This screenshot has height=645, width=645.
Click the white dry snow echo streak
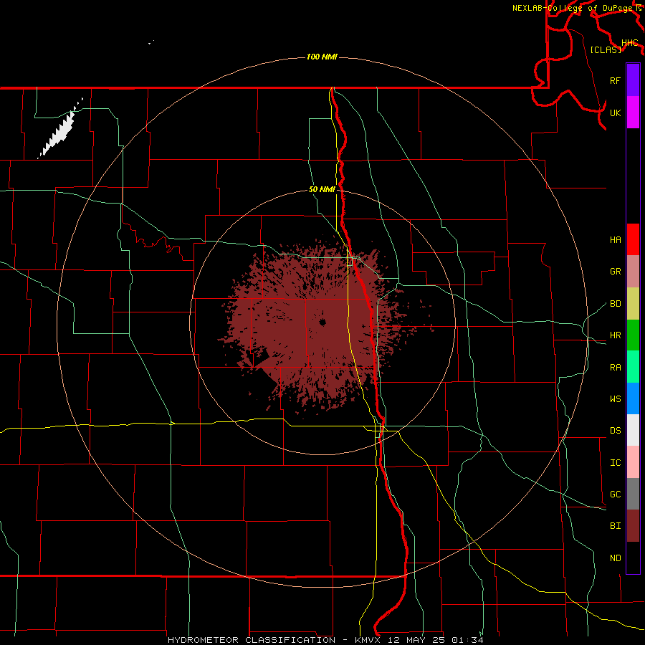[59, 129]
